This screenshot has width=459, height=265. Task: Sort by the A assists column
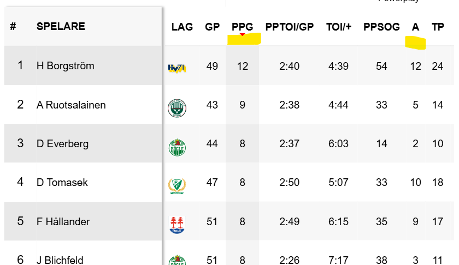(x=415, y=27)
